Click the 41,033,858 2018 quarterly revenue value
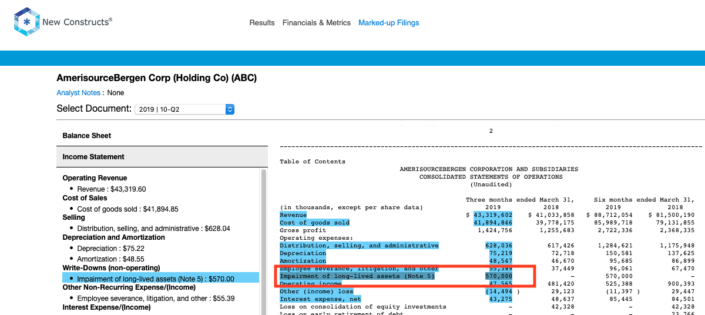 (x=555, y=215)
